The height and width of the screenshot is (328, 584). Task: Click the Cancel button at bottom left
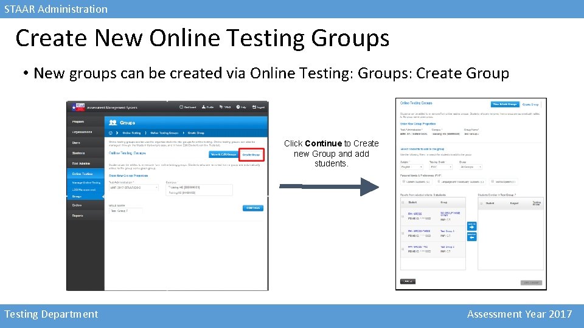(x=408, y=281)
